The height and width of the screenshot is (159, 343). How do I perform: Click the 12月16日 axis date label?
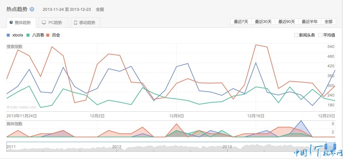pyautogui.click(x=256, y=116)
